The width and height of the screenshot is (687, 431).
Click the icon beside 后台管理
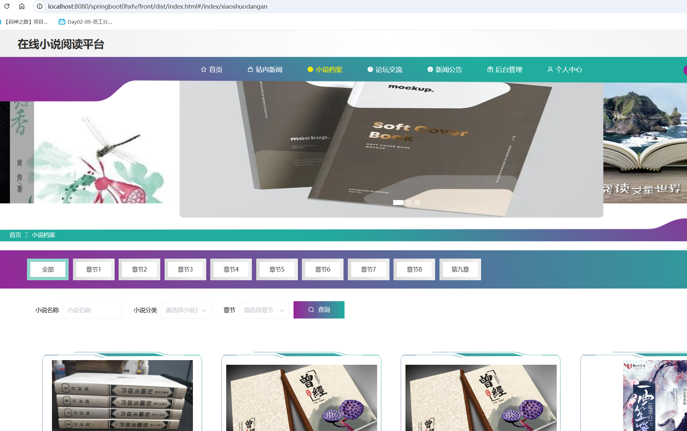[490, 69]
